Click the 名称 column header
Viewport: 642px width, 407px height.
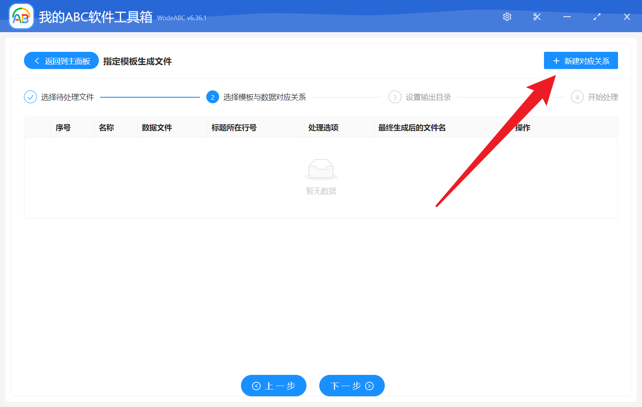[106, 127]
